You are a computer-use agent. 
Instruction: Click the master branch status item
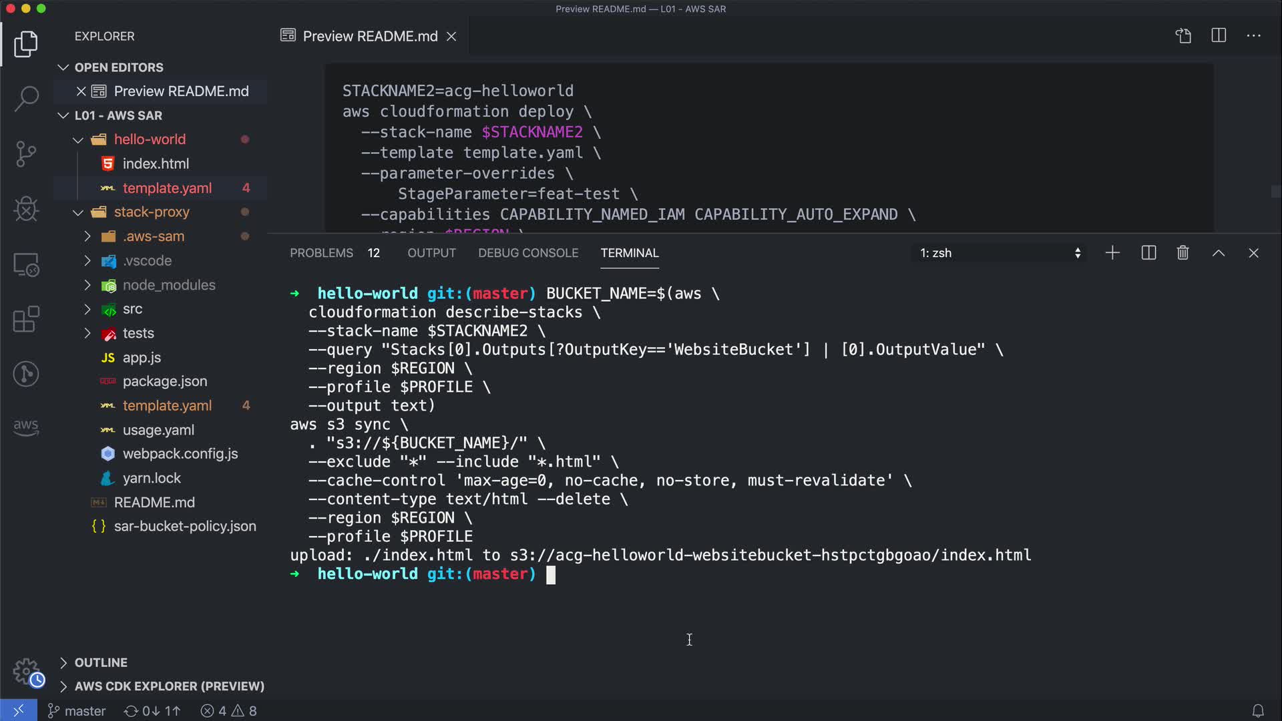[77, 711]
